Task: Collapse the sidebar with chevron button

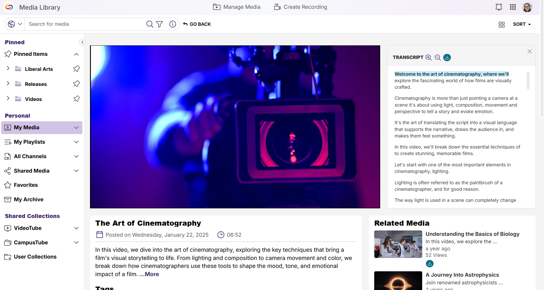Action: click(x=82, y=42)
